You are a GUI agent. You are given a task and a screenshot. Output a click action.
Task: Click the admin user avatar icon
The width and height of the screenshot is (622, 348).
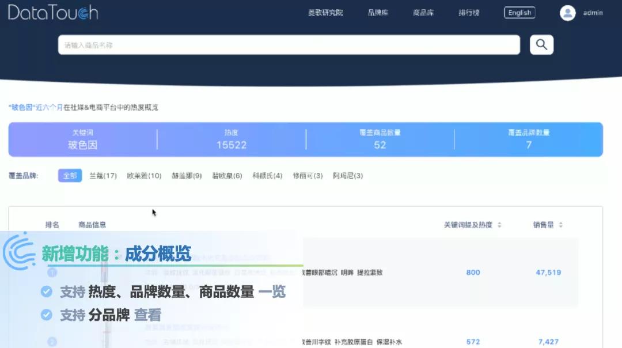(x=567, y=13)
